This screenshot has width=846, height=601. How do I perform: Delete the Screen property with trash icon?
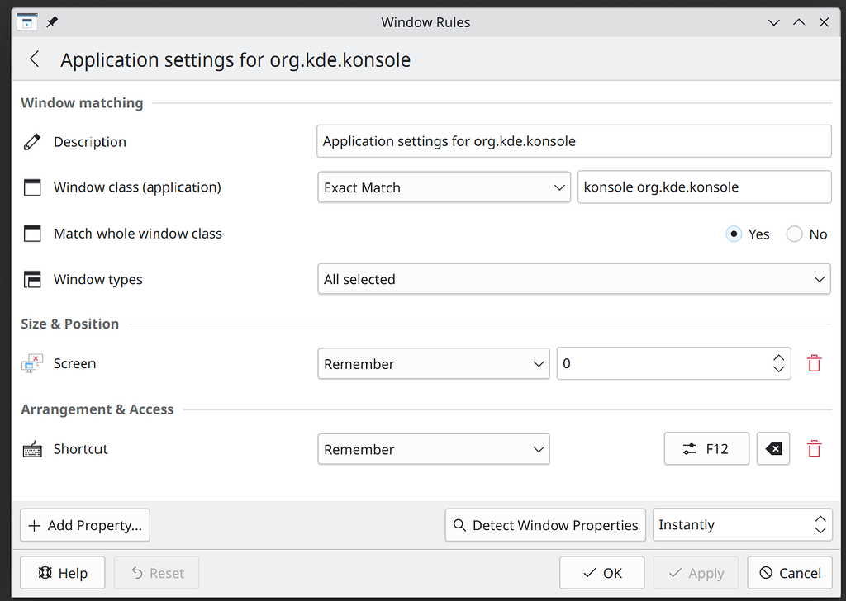pos(814,363)
